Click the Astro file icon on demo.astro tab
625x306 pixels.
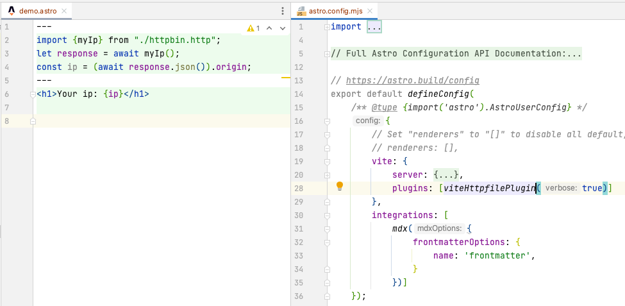click(x=12, y=11)
